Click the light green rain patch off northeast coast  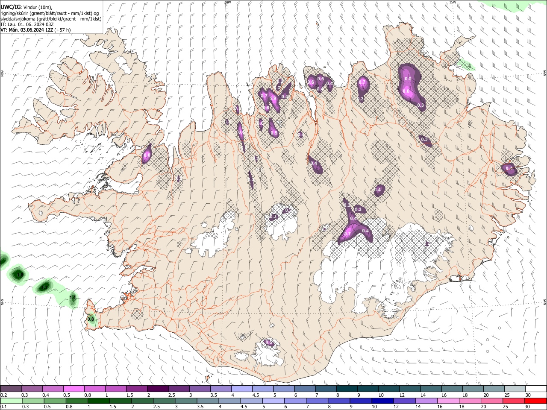point(466,65)
